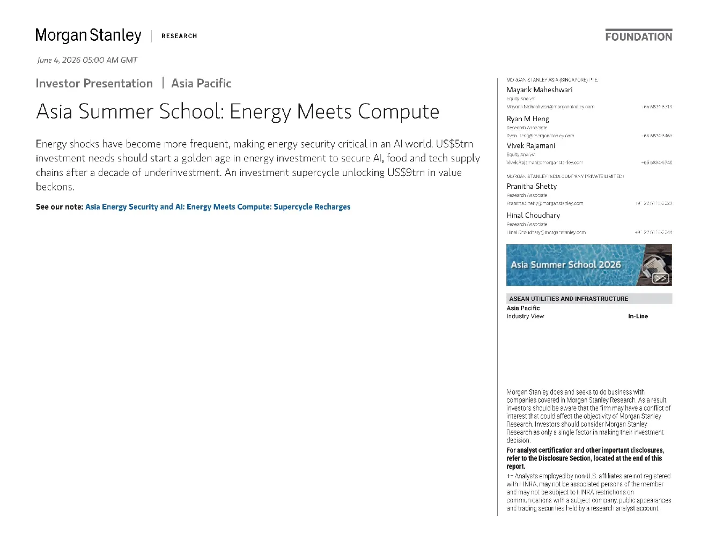Click the Morgan Stanley logo
The width and height of the screenshot is (708, 547).
tap(88, 36)
